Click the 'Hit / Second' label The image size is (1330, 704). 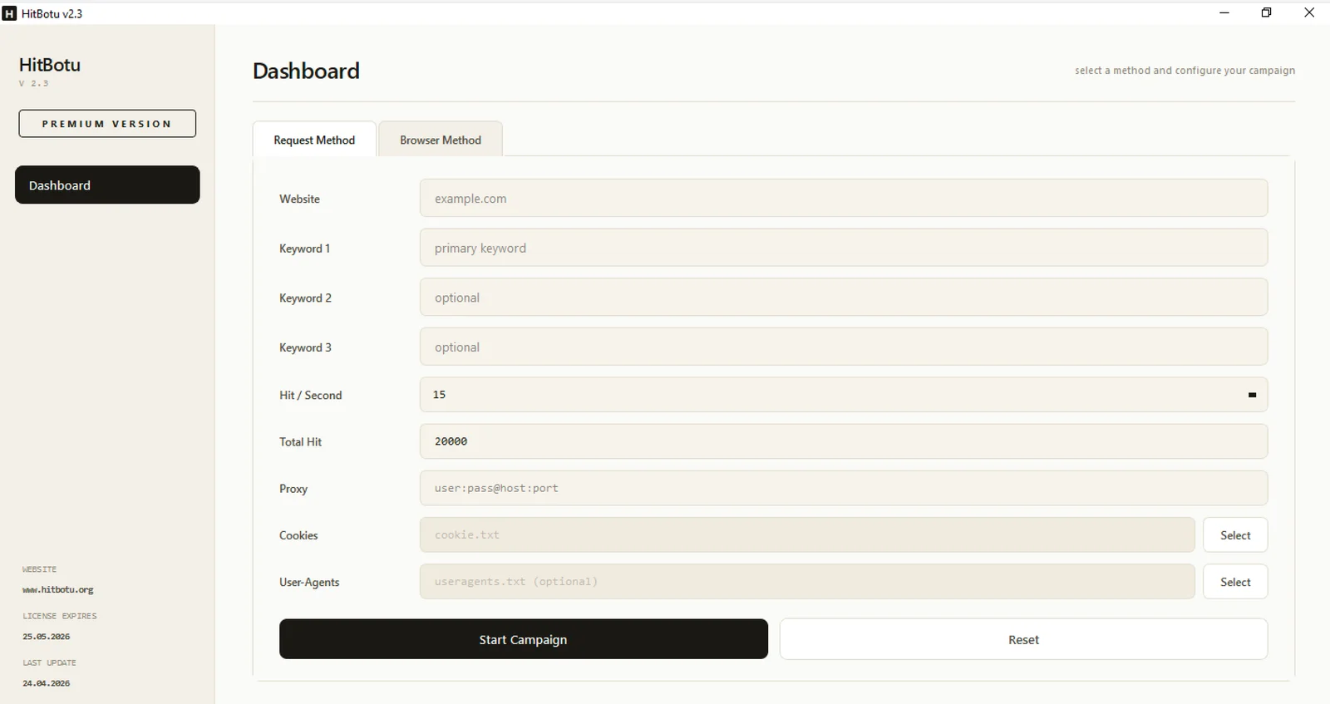click(x=311, y=395)
